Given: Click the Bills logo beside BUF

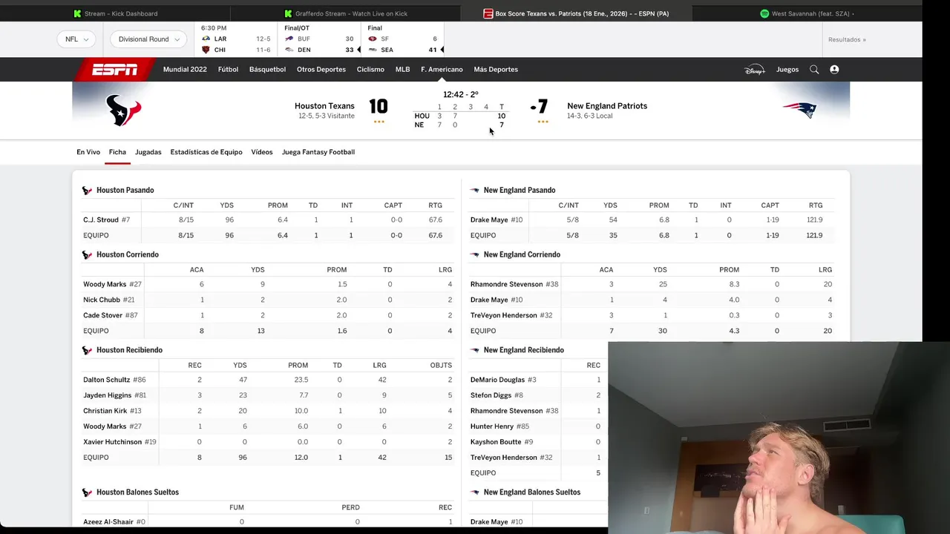Looking at the screenshot, I should pyautogui.click(x=289, y=39).
